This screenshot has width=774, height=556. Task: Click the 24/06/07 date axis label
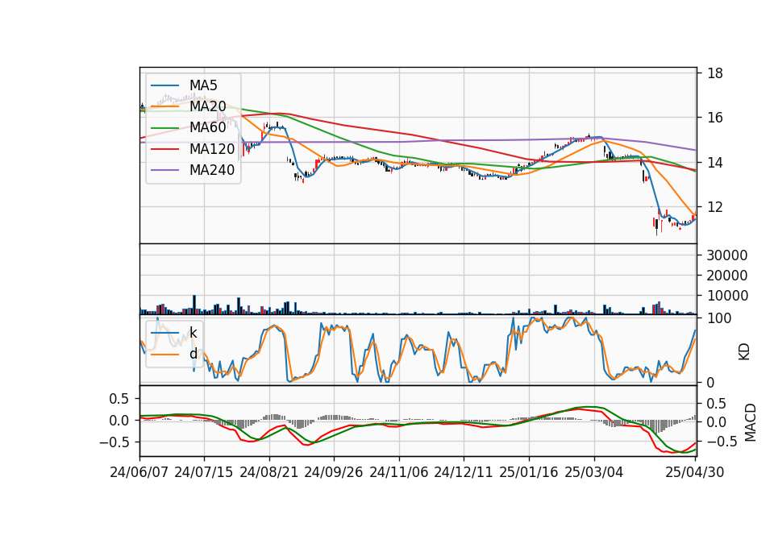click(x=139, y=472)
